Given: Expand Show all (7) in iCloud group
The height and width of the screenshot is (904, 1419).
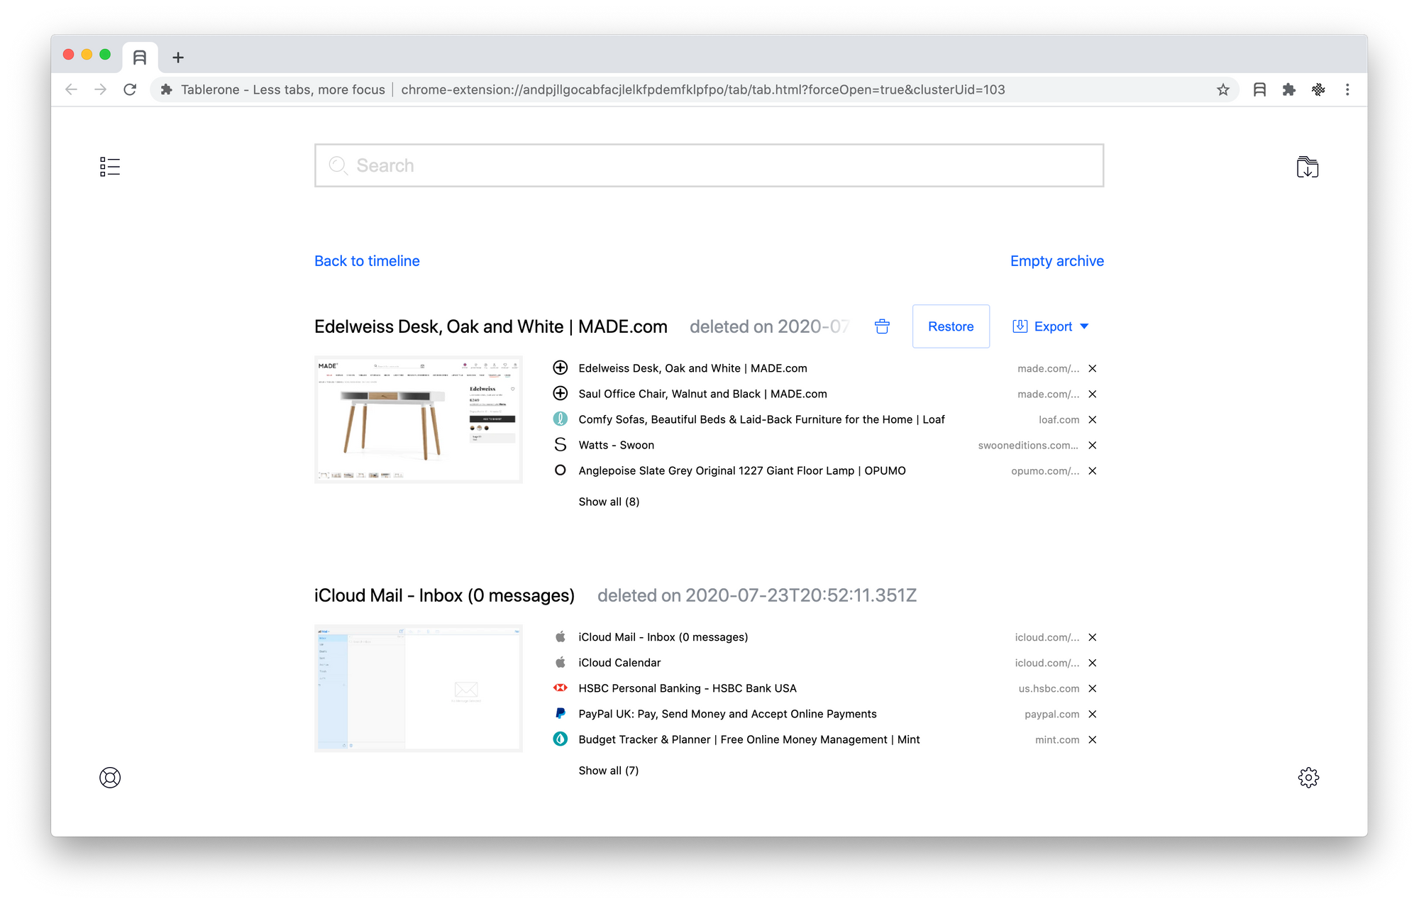Looking at the screenshot, I should tap(609, 771).
